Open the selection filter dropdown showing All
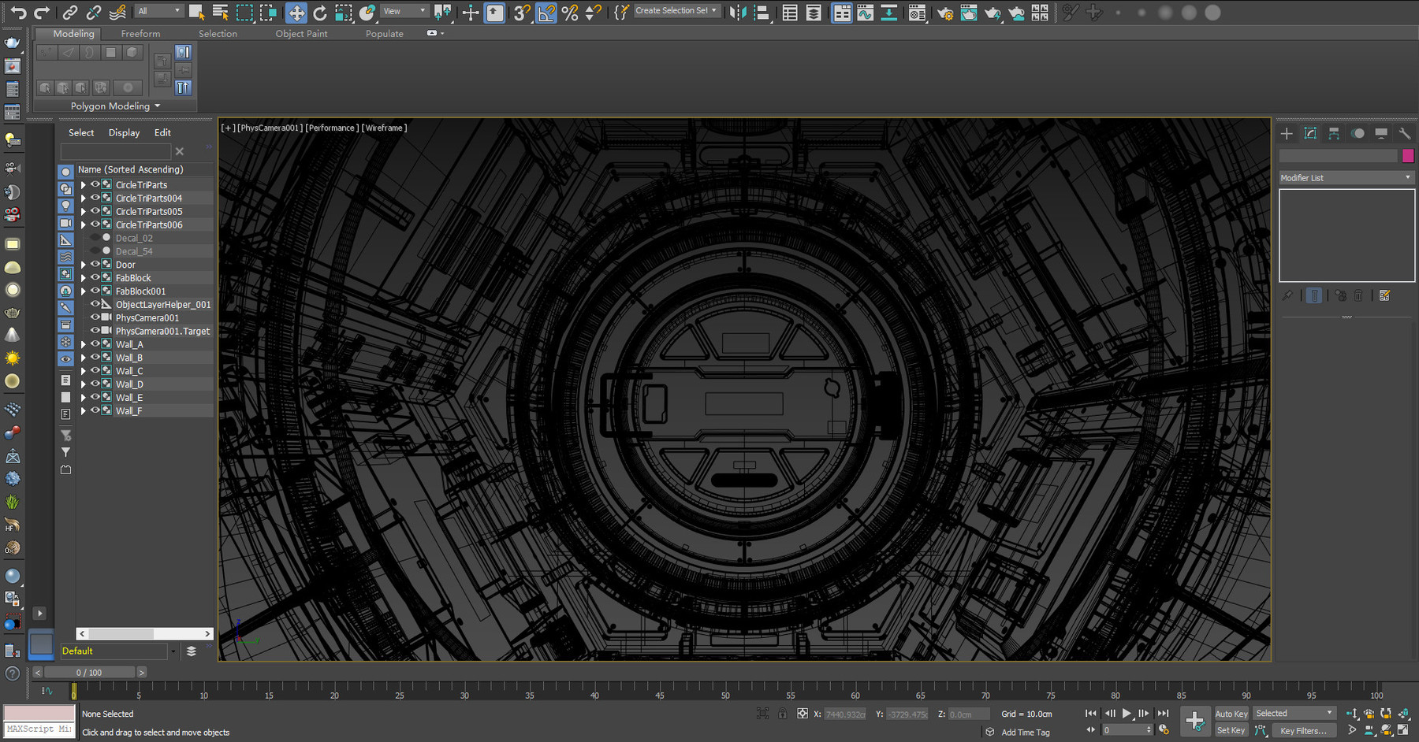1419x742 pixels. (159, 11)
